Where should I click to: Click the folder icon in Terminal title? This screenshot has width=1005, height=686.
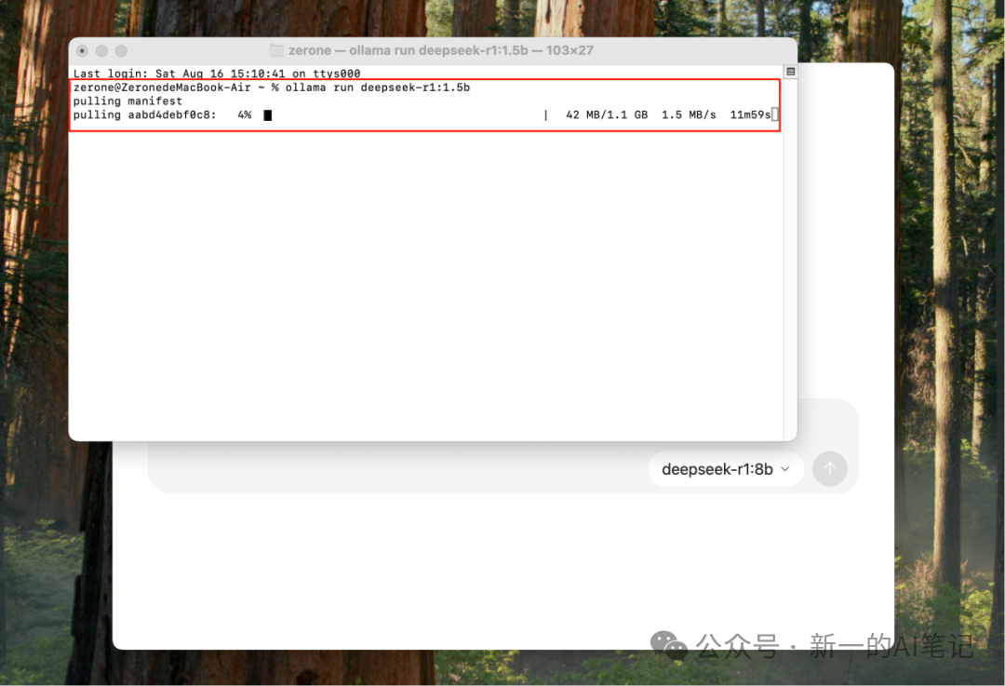[x=276, y=50]
